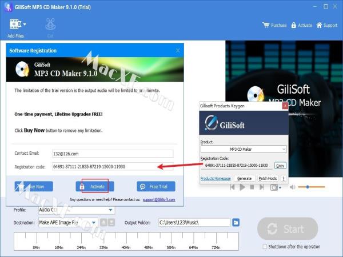Click Activate with lock icon in toolbar
This screenshot has width=343, height=257.
click(302, 25)
